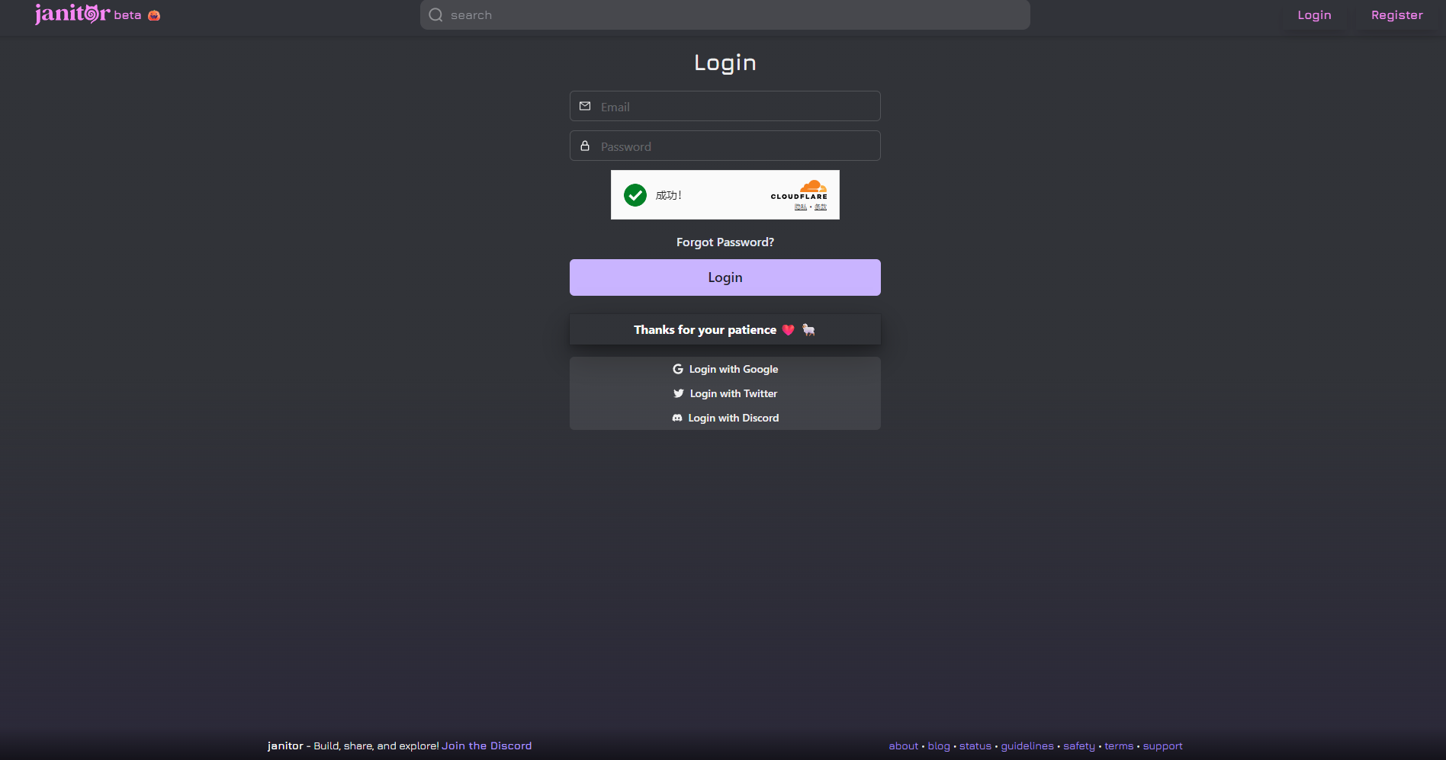Click the lock icon in Password field
The width and height of the screenshot is (1446, 760).
click(x=585, y=146)
